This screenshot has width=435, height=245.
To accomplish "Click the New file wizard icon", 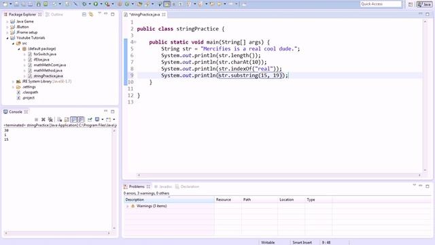I will 5,4.
